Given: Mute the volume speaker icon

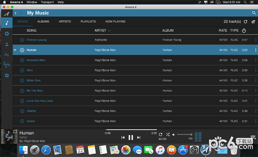Looking at the screenshot, I should pos(173,135).
